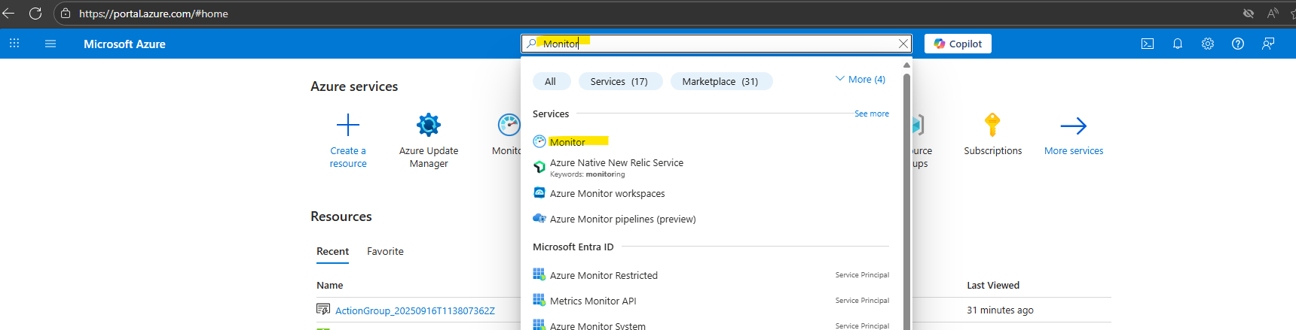The height and width of the screenshot is (330, 1296).
Task: Open the Azure apps grid launcher
Action: coord(14,44)
